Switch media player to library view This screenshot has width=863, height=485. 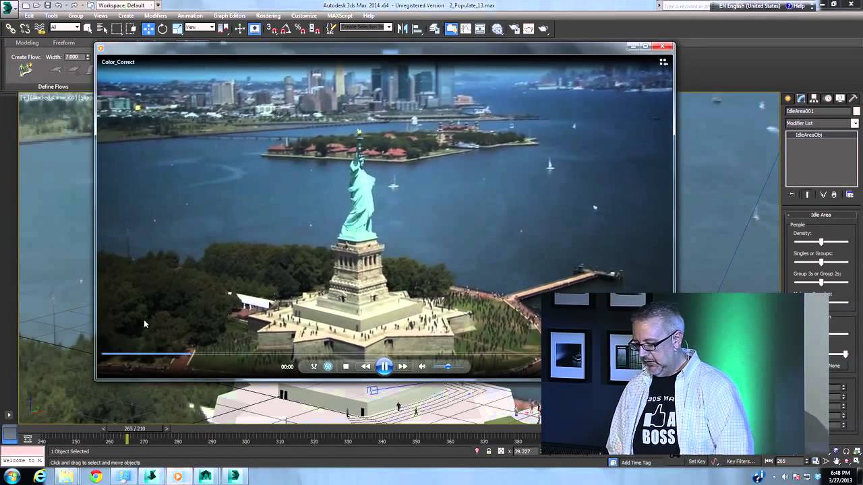click(x=663, y=61)
